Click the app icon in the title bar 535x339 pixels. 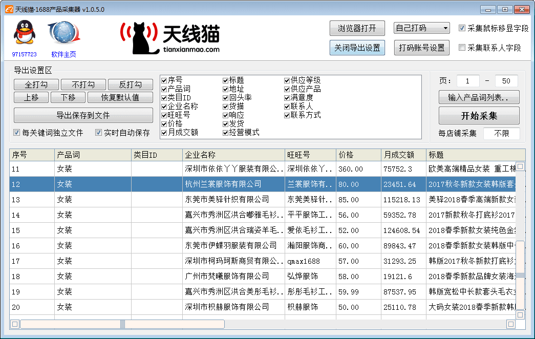9,9
